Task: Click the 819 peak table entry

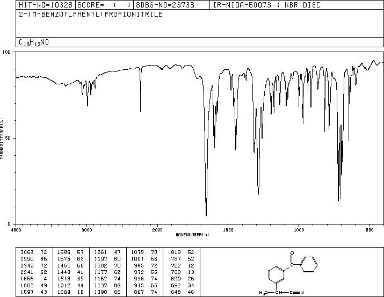Action: tap(176, 252)
